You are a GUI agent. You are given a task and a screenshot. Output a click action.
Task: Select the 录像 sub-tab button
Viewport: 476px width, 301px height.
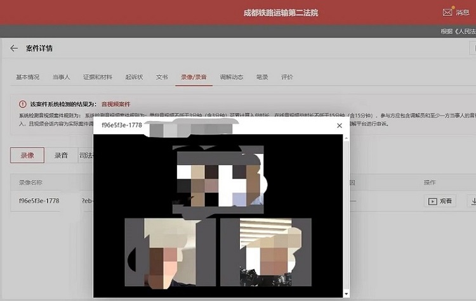pos(27,155)
